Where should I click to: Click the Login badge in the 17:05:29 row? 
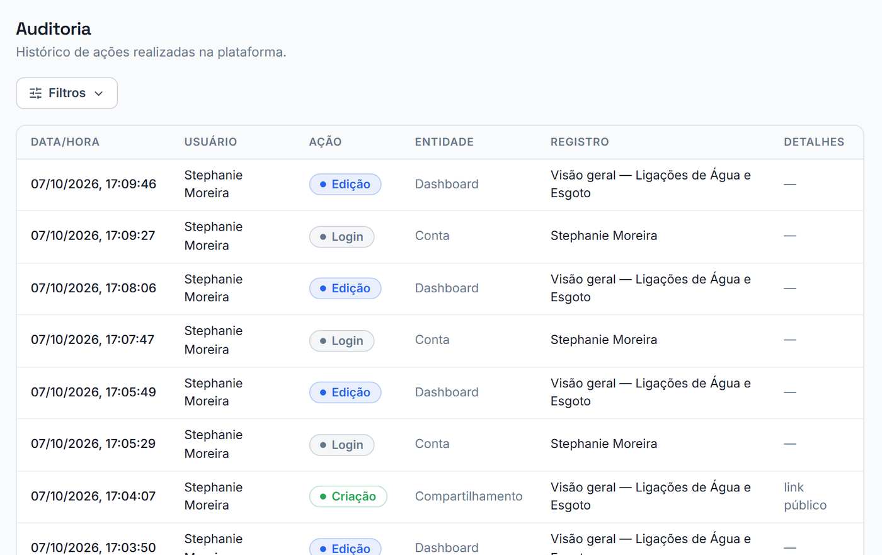point(341,445)
